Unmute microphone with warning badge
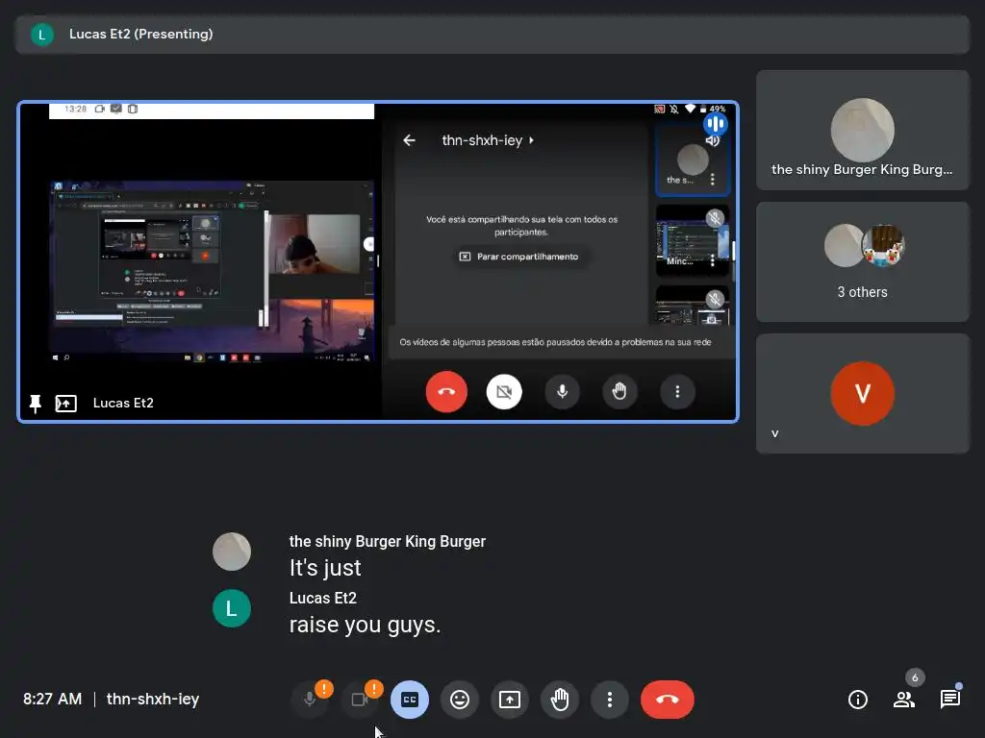Viewport: 985px width, 738px height. coord(310,700)
